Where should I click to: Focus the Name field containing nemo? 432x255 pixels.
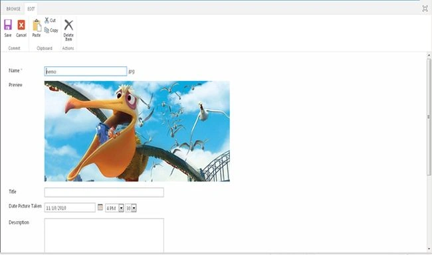point(86,71)
